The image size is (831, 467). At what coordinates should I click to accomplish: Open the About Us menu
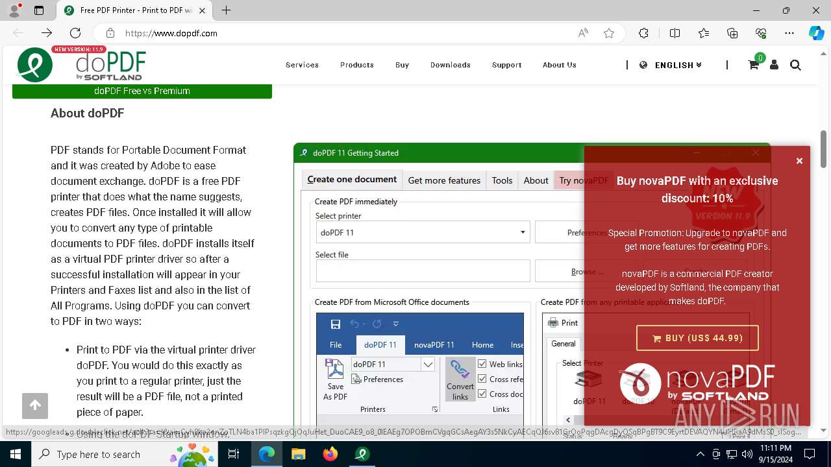560,65
